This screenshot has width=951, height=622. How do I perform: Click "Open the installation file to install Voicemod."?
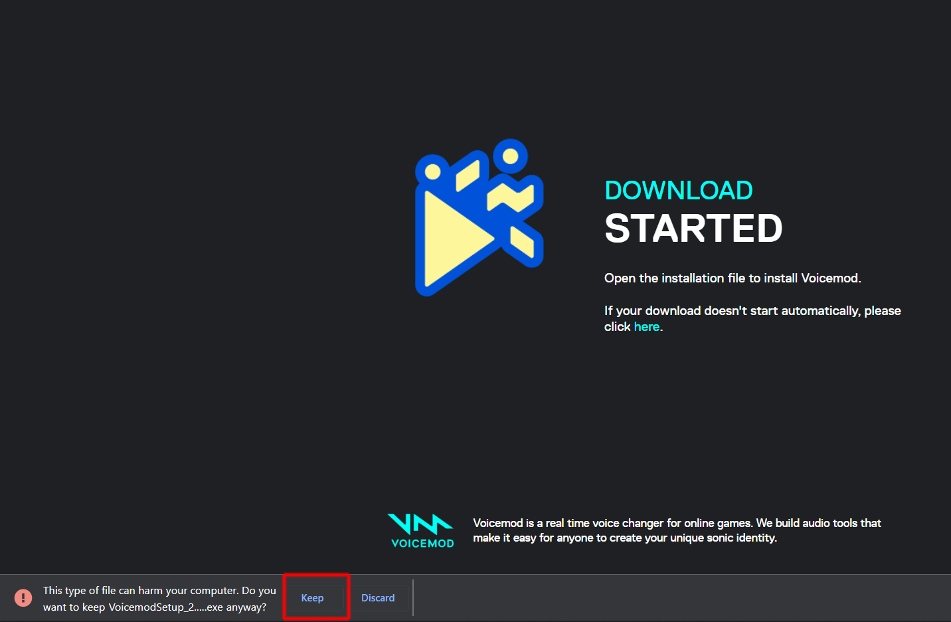coord(733,278)
